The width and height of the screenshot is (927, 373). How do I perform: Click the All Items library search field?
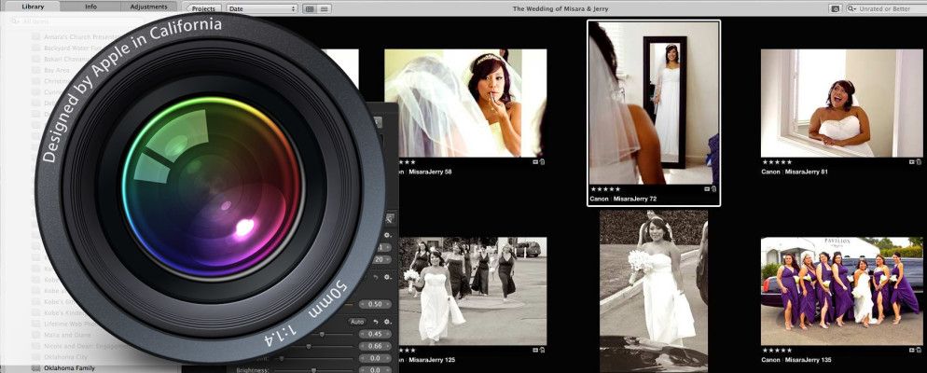click(x=76, y=21)
